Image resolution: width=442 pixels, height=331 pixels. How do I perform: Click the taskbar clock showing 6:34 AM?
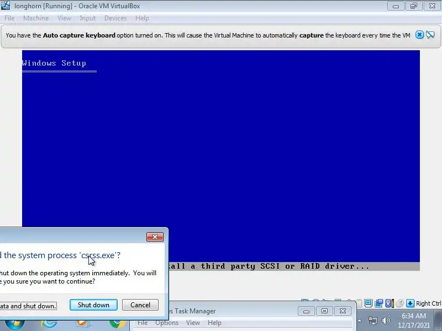413,321
